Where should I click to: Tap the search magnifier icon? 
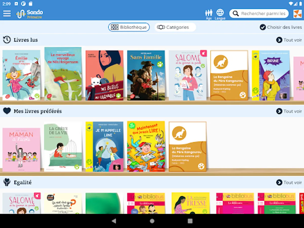coord(236,13)
